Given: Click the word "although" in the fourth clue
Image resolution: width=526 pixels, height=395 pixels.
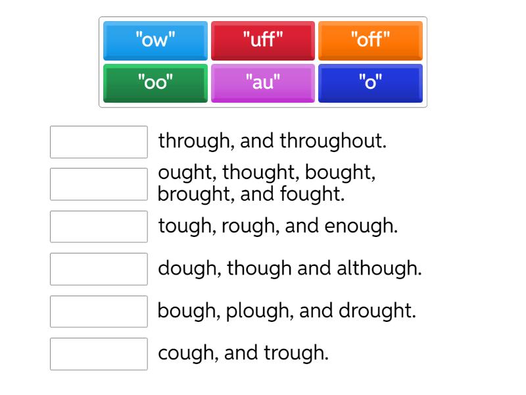Looking at the screenshot, I should (379, 269).
